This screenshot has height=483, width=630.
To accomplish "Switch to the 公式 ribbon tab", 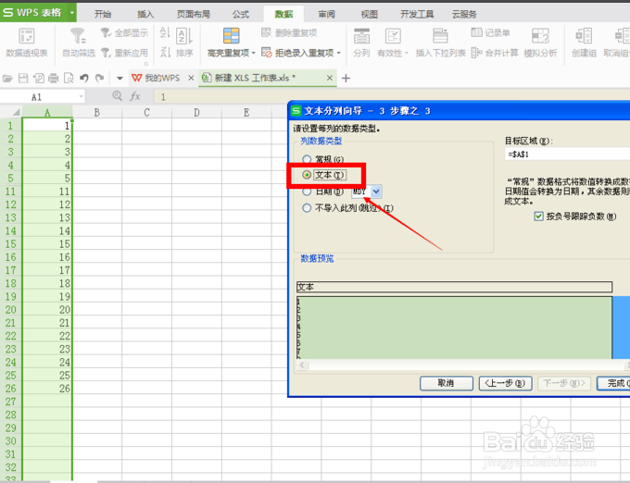I will (241, 15).
